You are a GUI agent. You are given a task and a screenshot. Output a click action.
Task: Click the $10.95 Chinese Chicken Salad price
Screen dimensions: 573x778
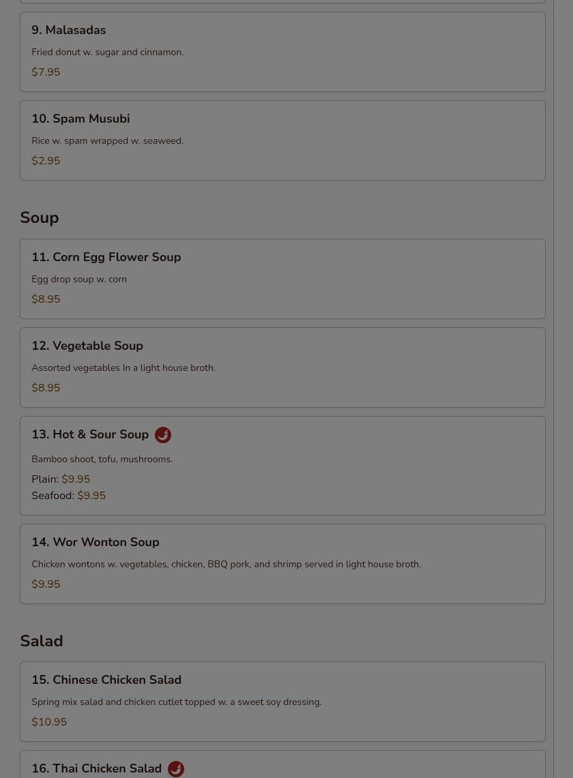(49, 722)
